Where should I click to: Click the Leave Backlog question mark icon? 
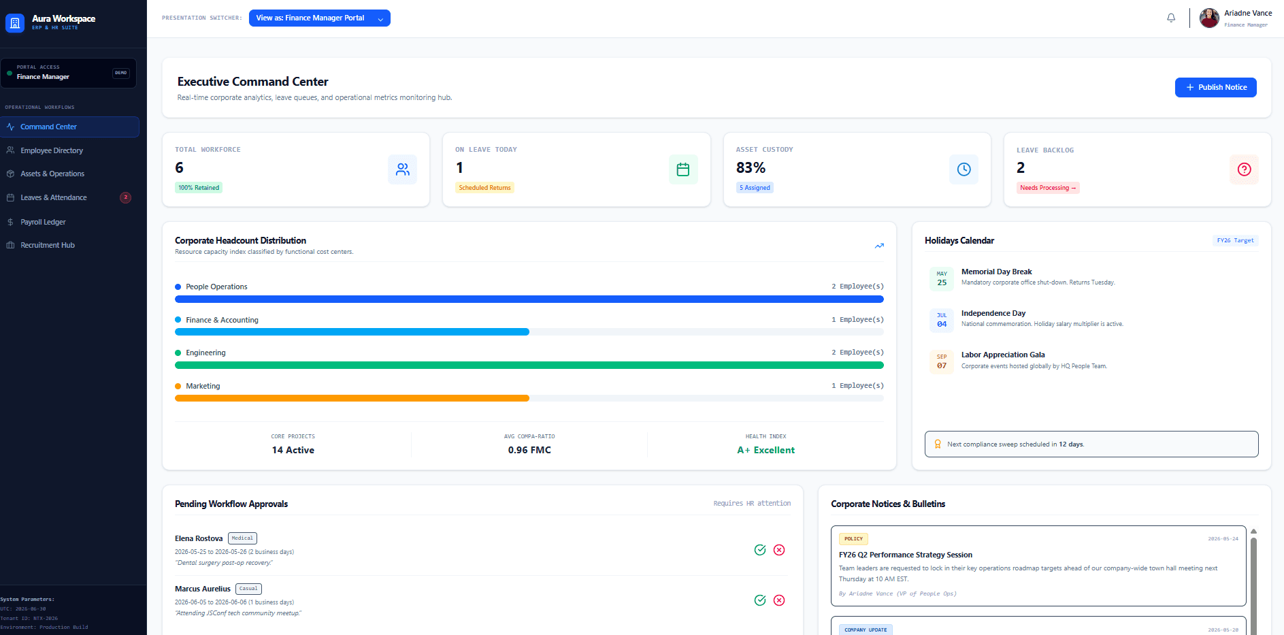(x=1245, y=169)
